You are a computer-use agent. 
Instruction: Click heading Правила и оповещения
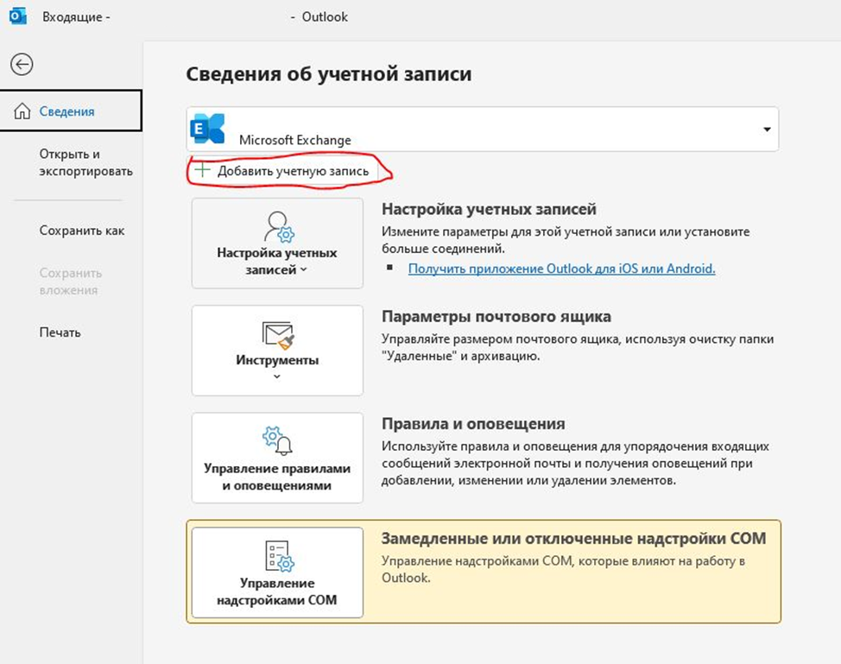point(473,424)
